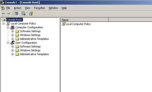Screen dimensions: 152x92
Task: Open the File menu
Action: pos(8,8)
